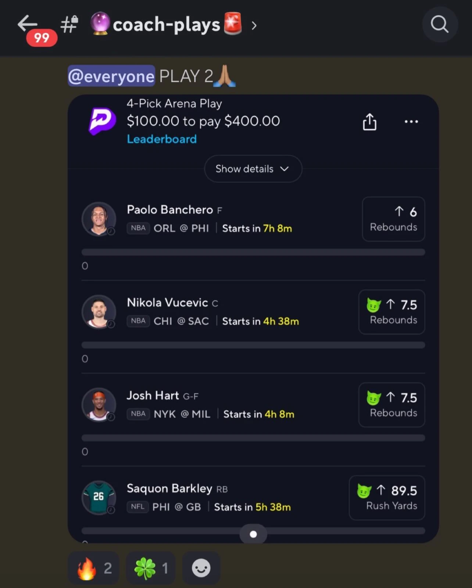This screenshot has width=472, height=588.
Task: Open Saquon Barkley jersey avatar
Action: (x=99, y=498)
